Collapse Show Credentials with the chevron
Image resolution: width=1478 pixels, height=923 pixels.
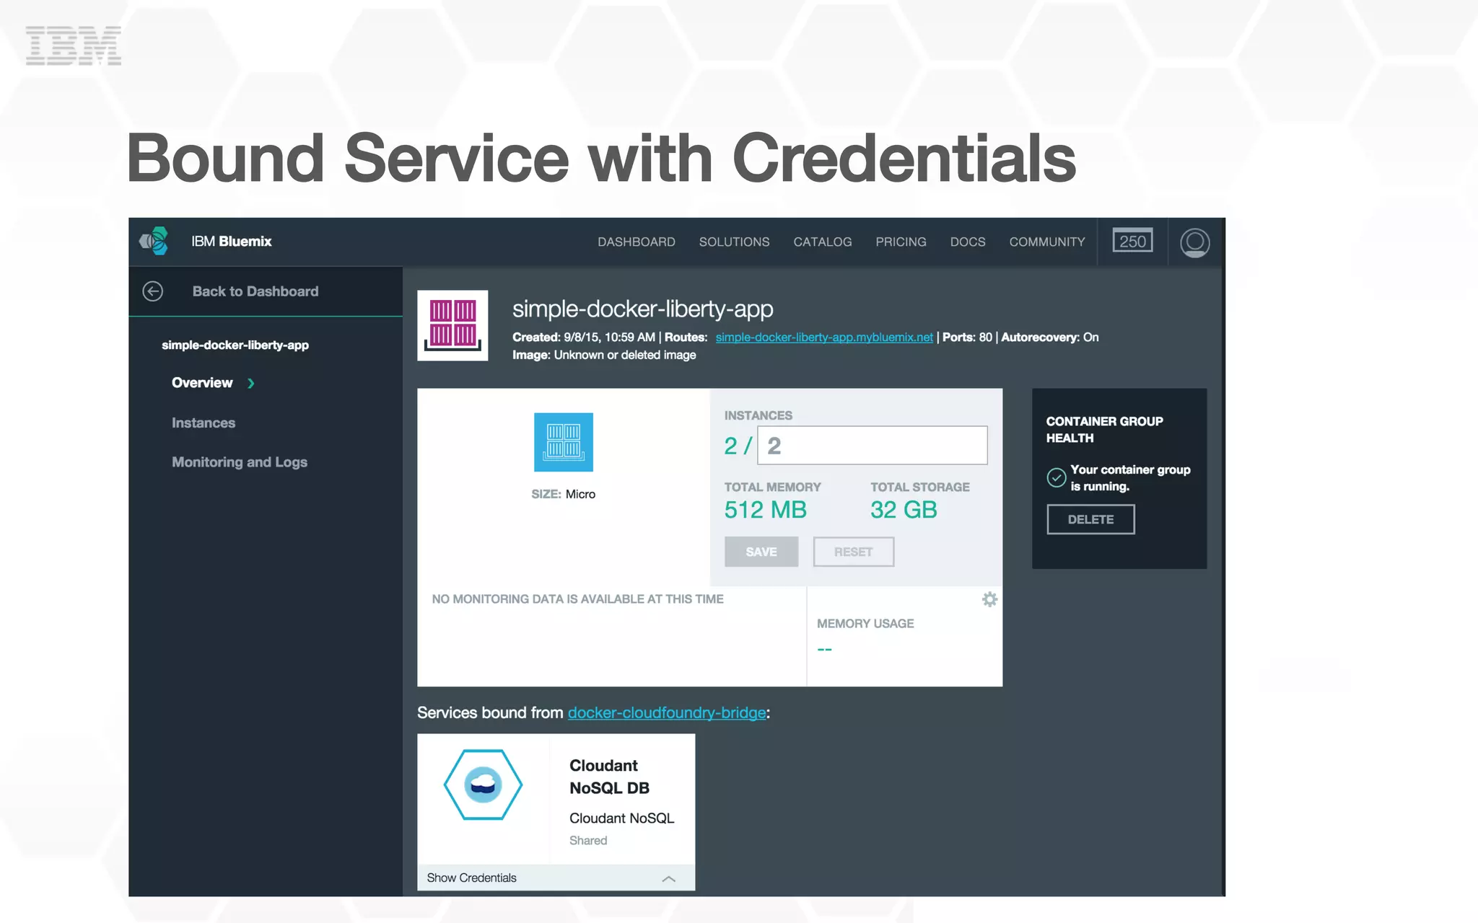[669, 878]
